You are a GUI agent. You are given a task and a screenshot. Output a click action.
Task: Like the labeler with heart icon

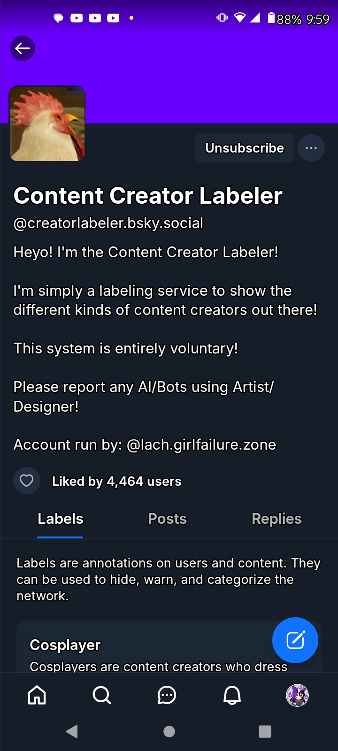(27, 481)
